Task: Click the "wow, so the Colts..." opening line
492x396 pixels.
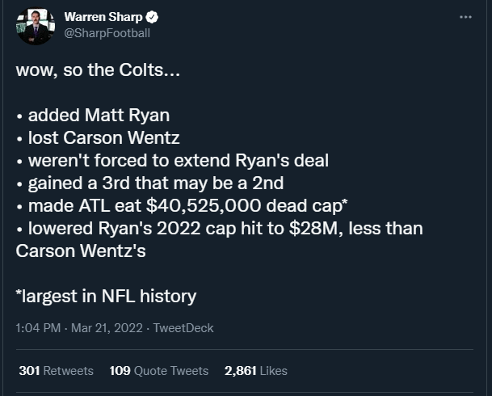Action: click(x=99, y=70)
